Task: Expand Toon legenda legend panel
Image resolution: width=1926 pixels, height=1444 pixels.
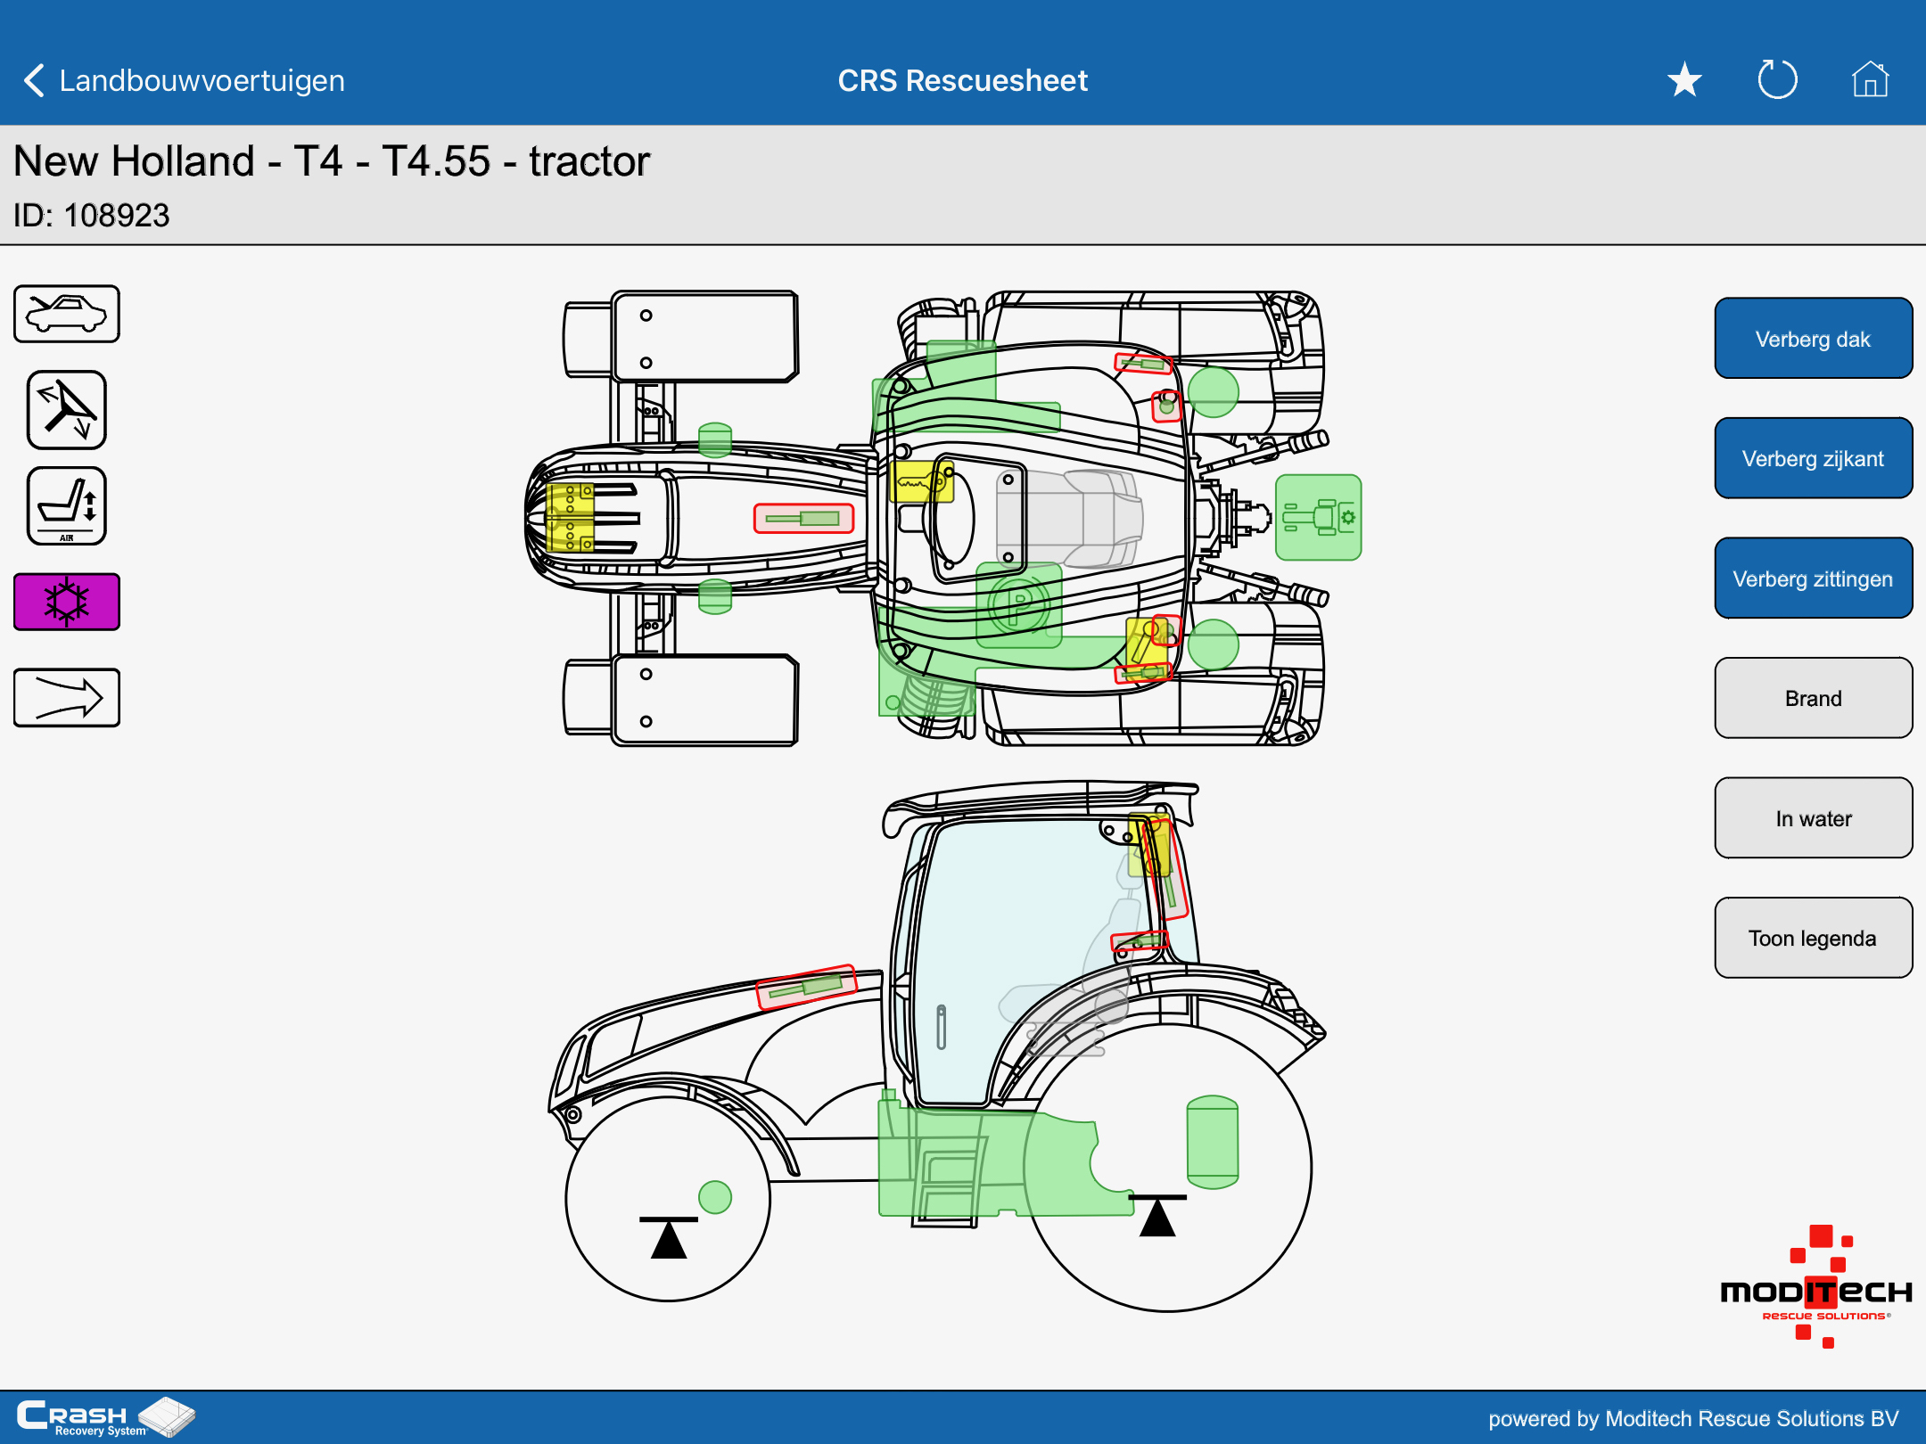Action: [1813, 938]
